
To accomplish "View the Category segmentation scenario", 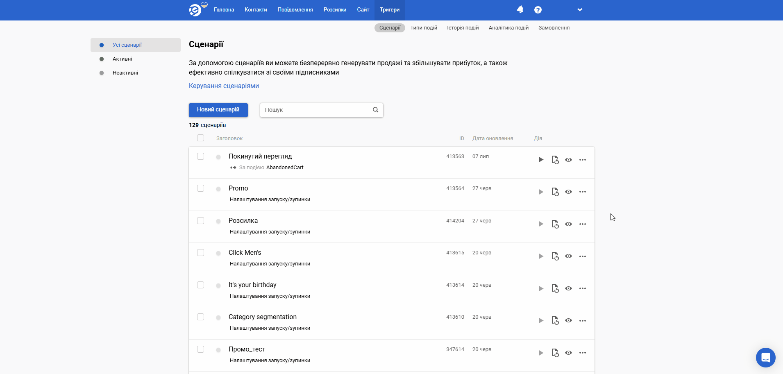I will [568, 320].
